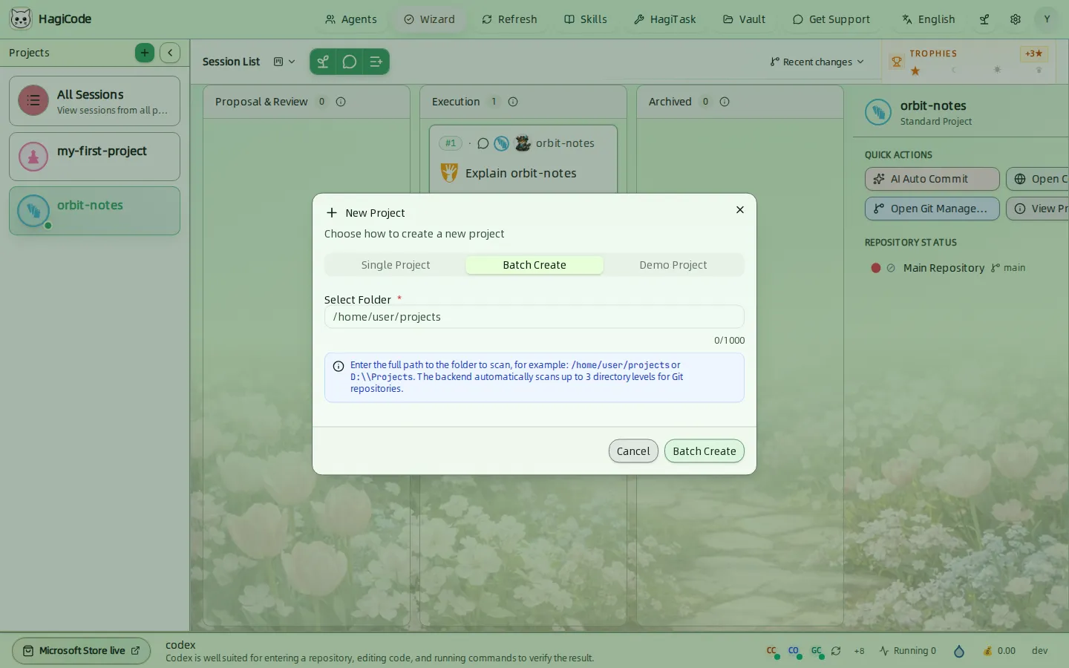
Task: Switch to the Single Project tab
Action: (x=396, y=265)
